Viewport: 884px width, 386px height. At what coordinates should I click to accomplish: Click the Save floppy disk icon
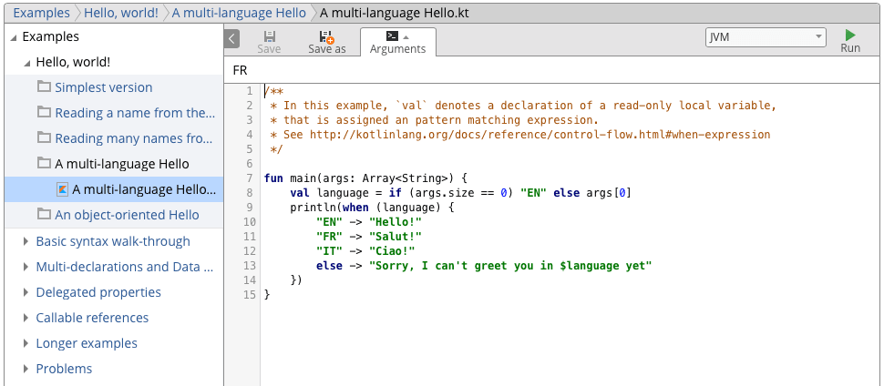[x=269, y=36]
